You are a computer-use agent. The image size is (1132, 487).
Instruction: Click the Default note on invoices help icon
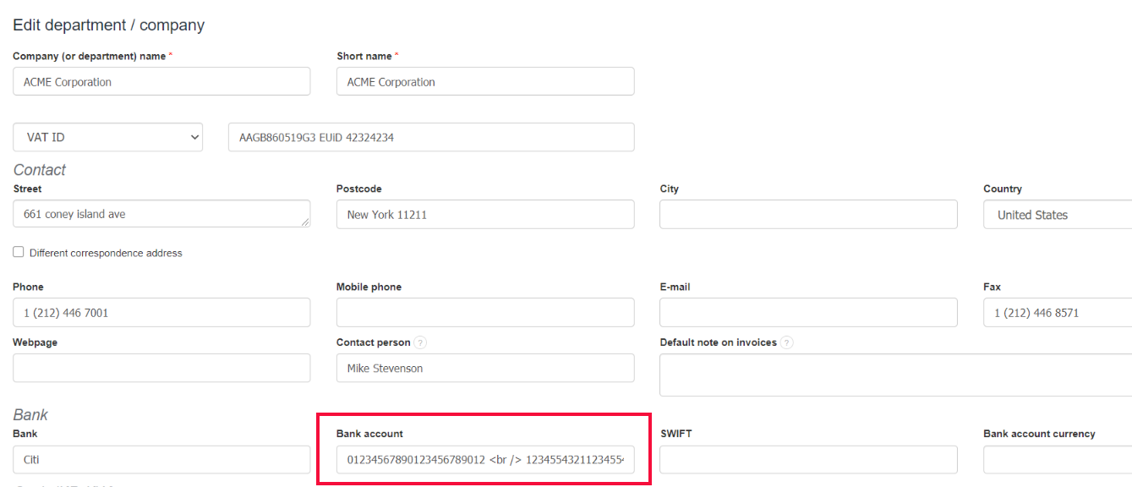(x=787, y=343)
